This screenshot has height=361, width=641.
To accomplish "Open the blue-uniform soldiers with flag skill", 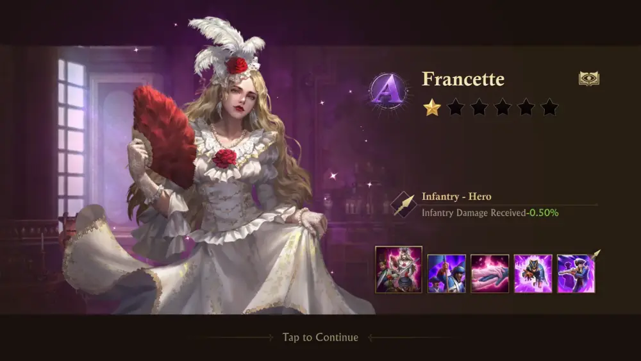I will coord(446,274).
